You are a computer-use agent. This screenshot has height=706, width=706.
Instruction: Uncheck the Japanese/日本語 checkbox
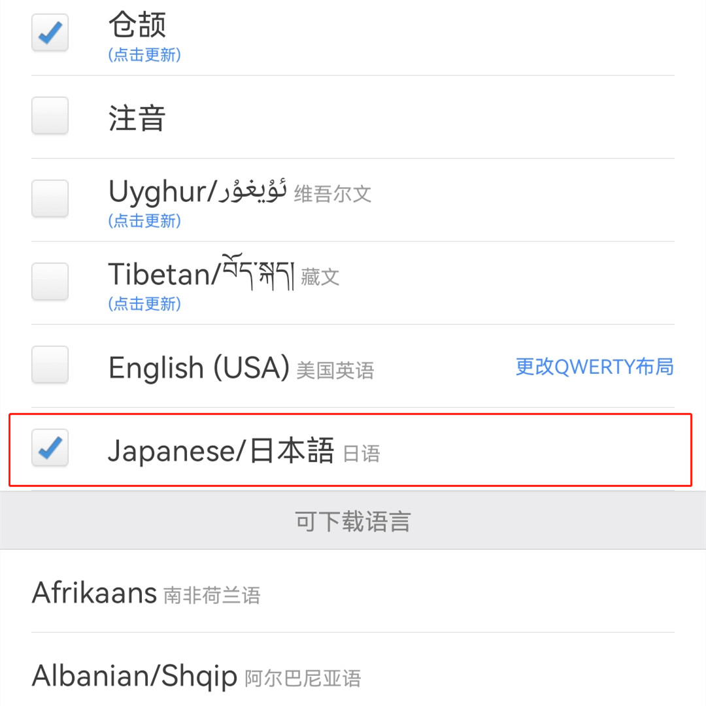pyautogui.click(x=50, y=448)
